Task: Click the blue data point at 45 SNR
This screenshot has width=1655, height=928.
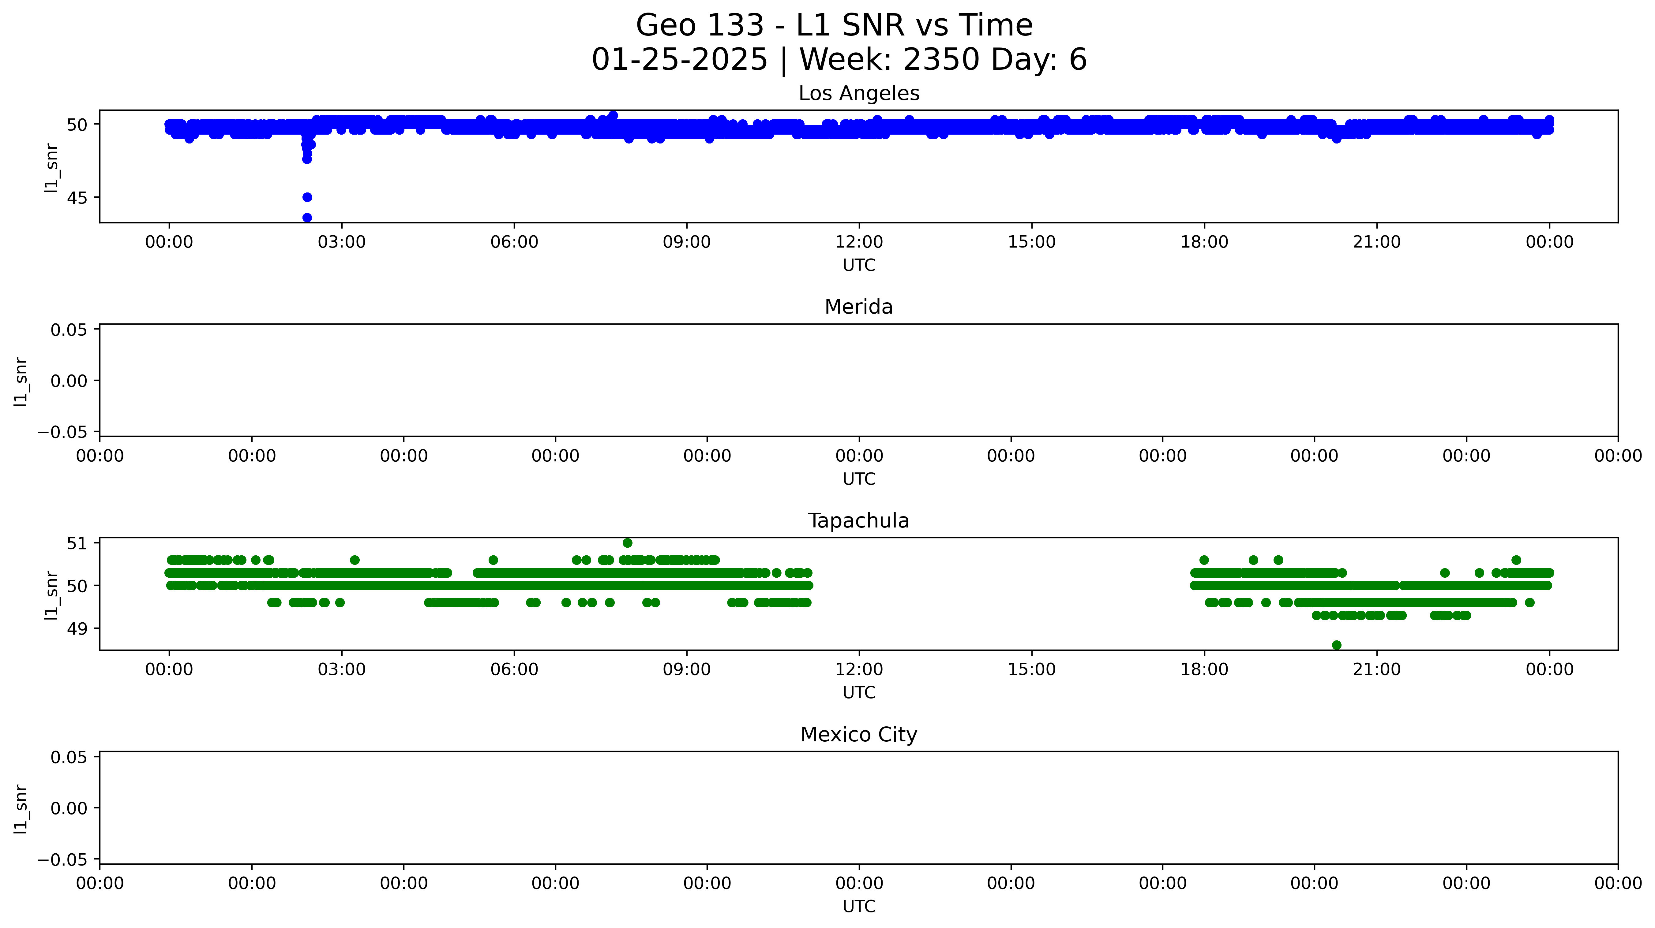Action: [307, 197]
